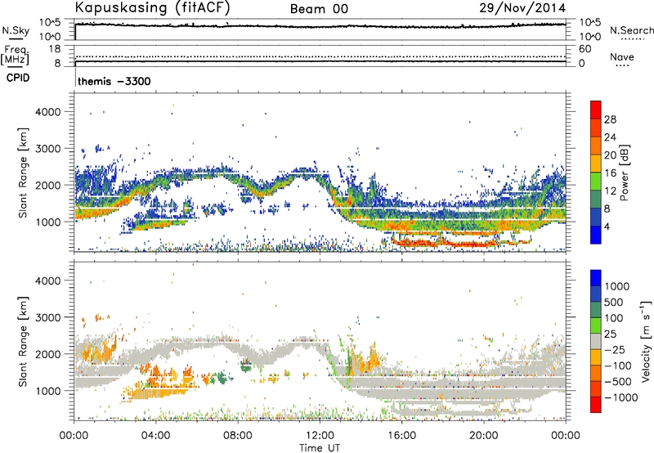Click the '-1000' tick on the Velocity scale

point(620,397)
